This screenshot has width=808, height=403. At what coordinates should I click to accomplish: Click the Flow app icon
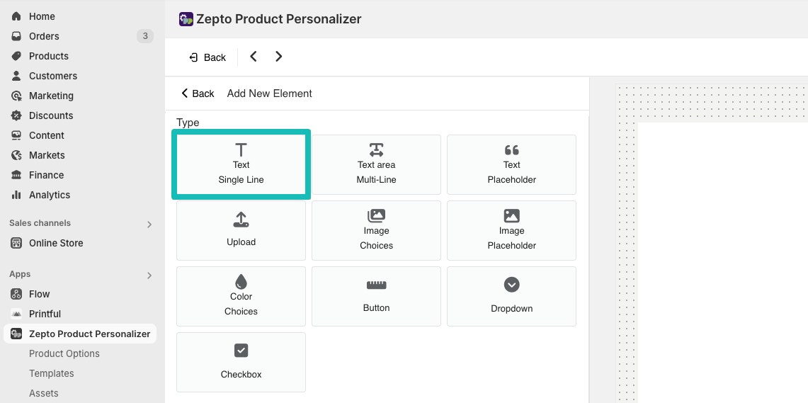coord(16,294)
